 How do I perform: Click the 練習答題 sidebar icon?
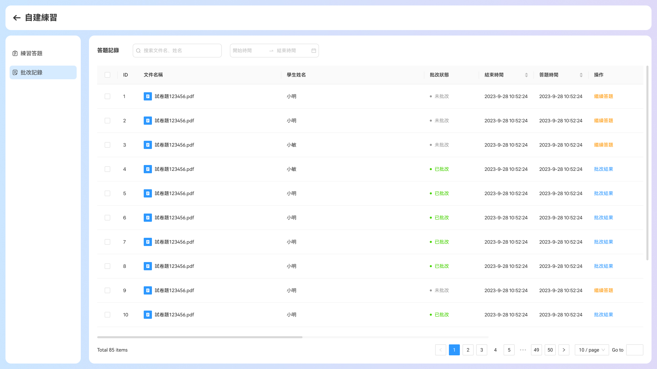tap(15, 53)
